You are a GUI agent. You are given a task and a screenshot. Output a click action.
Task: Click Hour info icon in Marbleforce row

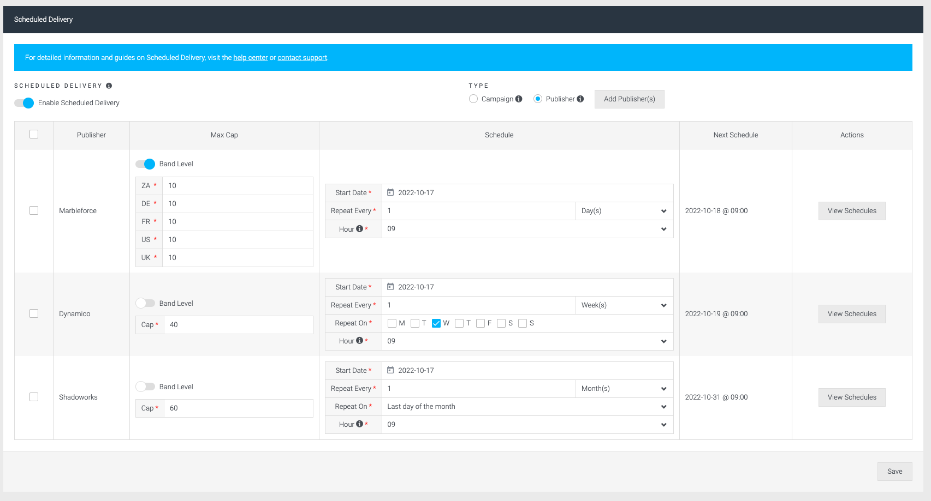(359, 229)
